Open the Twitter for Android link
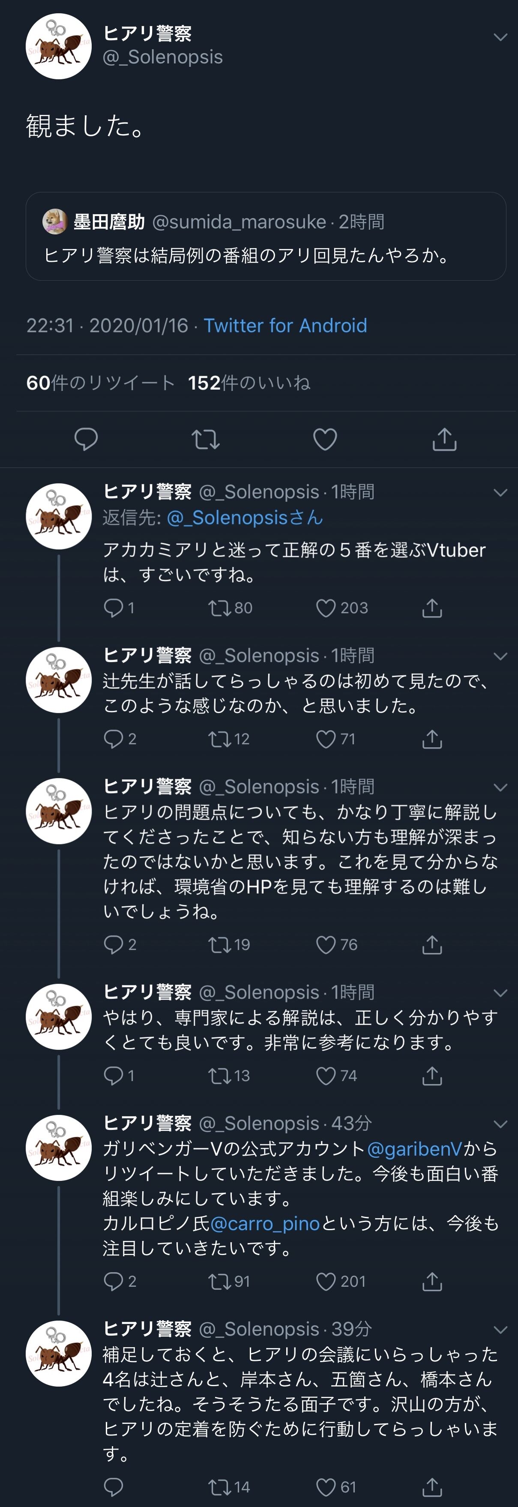 coord(285,325)
